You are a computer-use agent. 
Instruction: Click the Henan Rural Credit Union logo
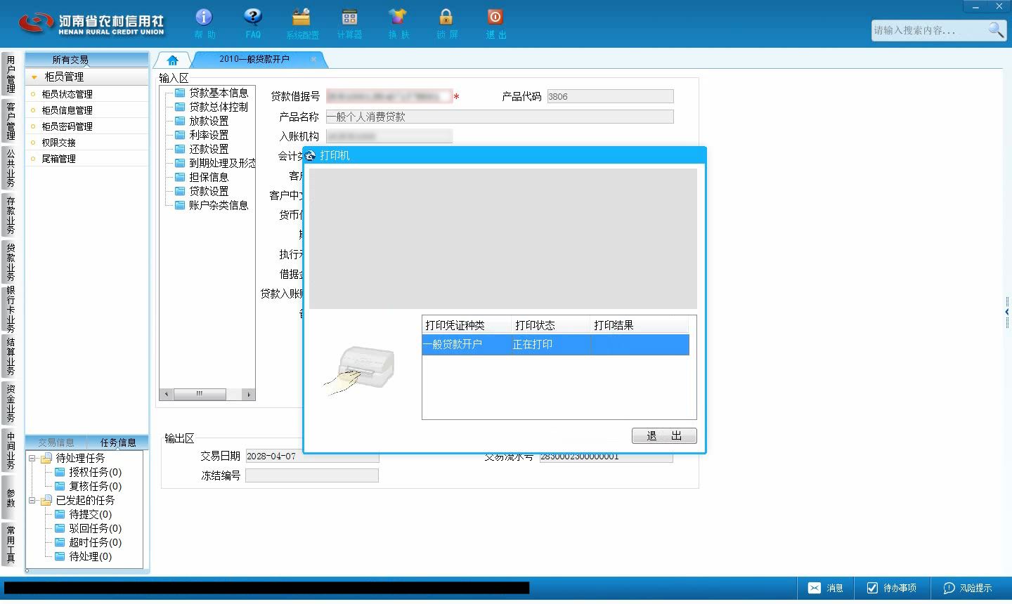click(91, 24)
